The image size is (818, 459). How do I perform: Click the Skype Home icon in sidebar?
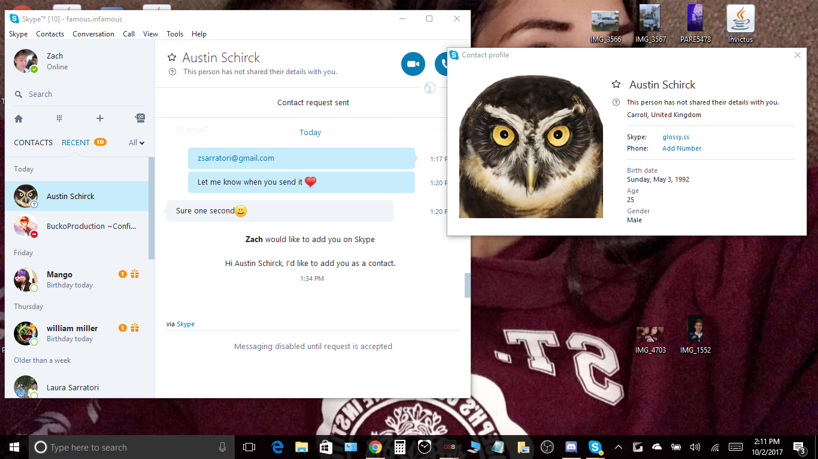(19, 118)
